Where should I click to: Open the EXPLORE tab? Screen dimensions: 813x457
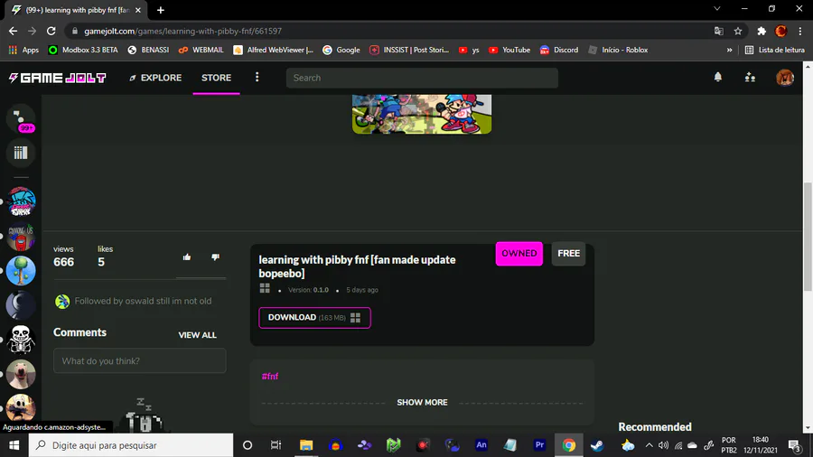(x=155, y=78)
